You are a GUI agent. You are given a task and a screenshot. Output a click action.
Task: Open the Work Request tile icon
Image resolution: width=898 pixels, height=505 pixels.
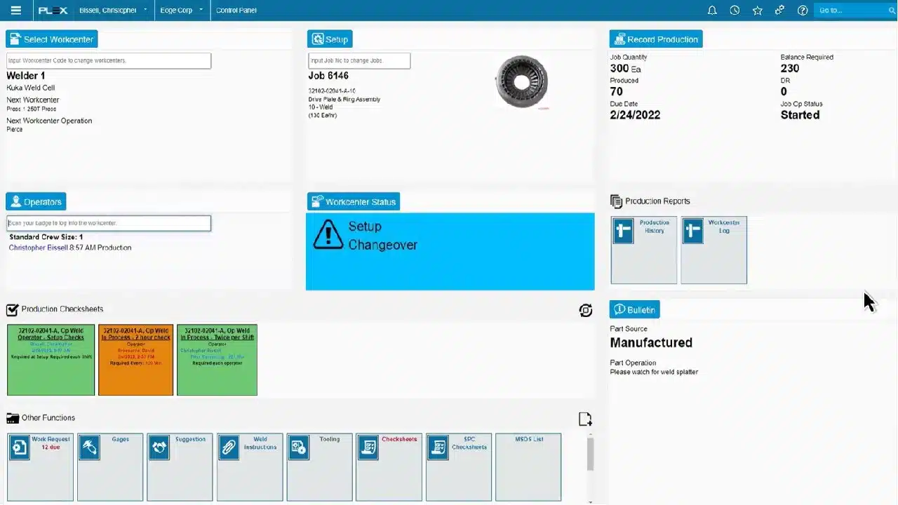coord(20,447)
